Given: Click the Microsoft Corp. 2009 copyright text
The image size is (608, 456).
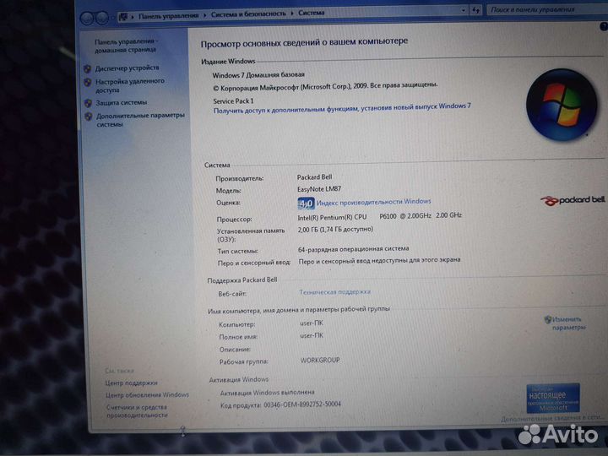Looking at the screenshot, I should [325, 86].
